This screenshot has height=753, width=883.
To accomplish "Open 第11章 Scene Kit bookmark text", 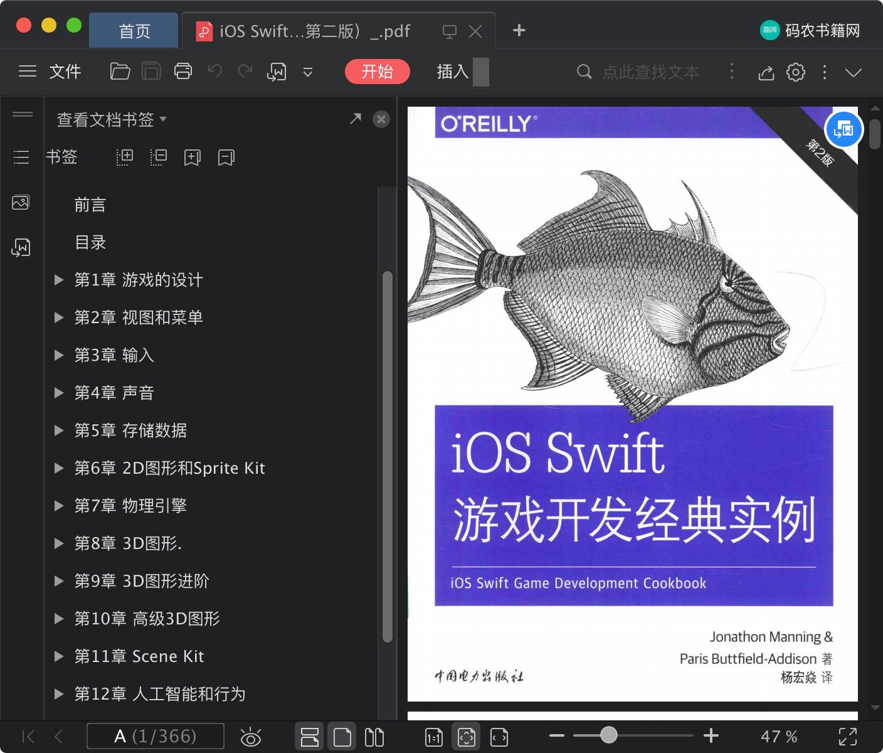I will (139, 656).
